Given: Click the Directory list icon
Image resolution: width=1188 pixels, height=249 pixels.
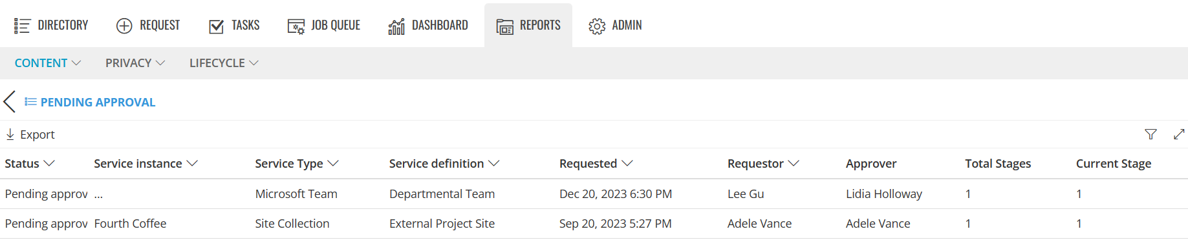Looking at the screenshot, I should [22, 26].
